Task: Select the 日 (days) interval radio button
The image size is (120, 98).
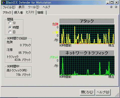Action: point(10,32)
